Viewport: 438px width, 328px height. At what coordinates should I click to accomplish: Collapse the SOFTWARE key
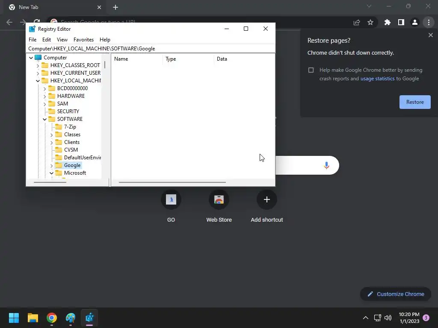tap(44, 120)
